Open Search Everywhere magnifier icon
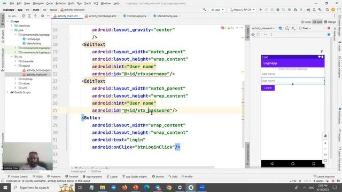The width and height of the screenshot is (342, 192). (x=328, y=10)
